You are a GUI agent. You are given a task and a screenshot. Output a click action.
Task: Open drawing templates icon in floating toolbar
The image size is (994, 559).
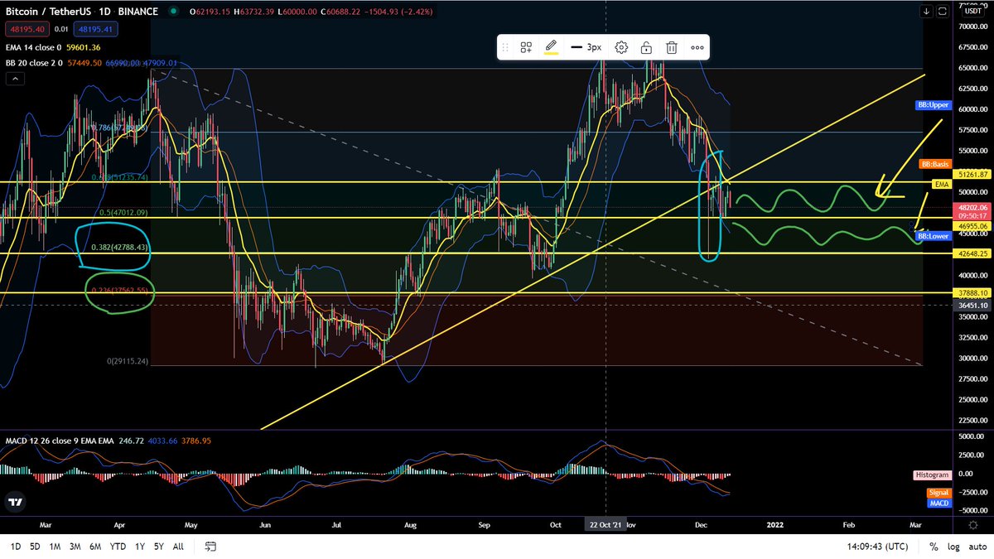click(x=526, y=47)
